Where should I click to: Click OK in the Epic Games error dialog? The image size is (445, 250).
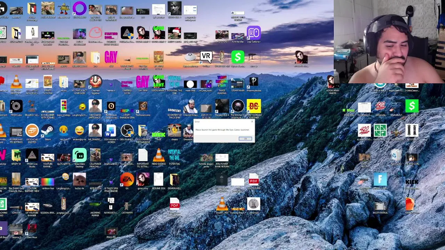[245, 139]
